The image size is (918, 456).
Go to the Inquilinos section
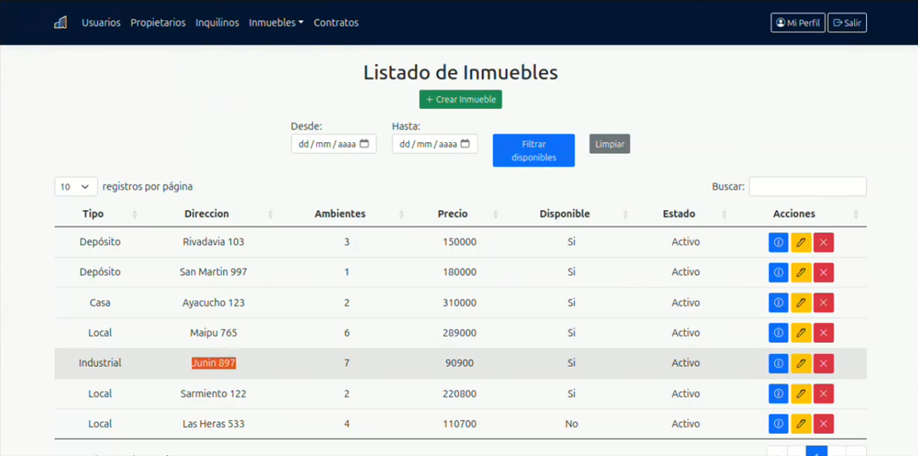(x=217, y=23)
